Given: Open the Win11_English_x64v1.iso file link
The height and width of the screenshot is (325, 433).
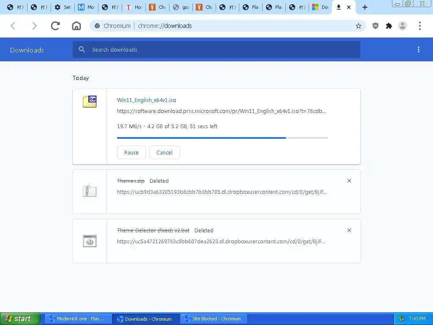Looking at the screenshot, I should tap(147, 100).
